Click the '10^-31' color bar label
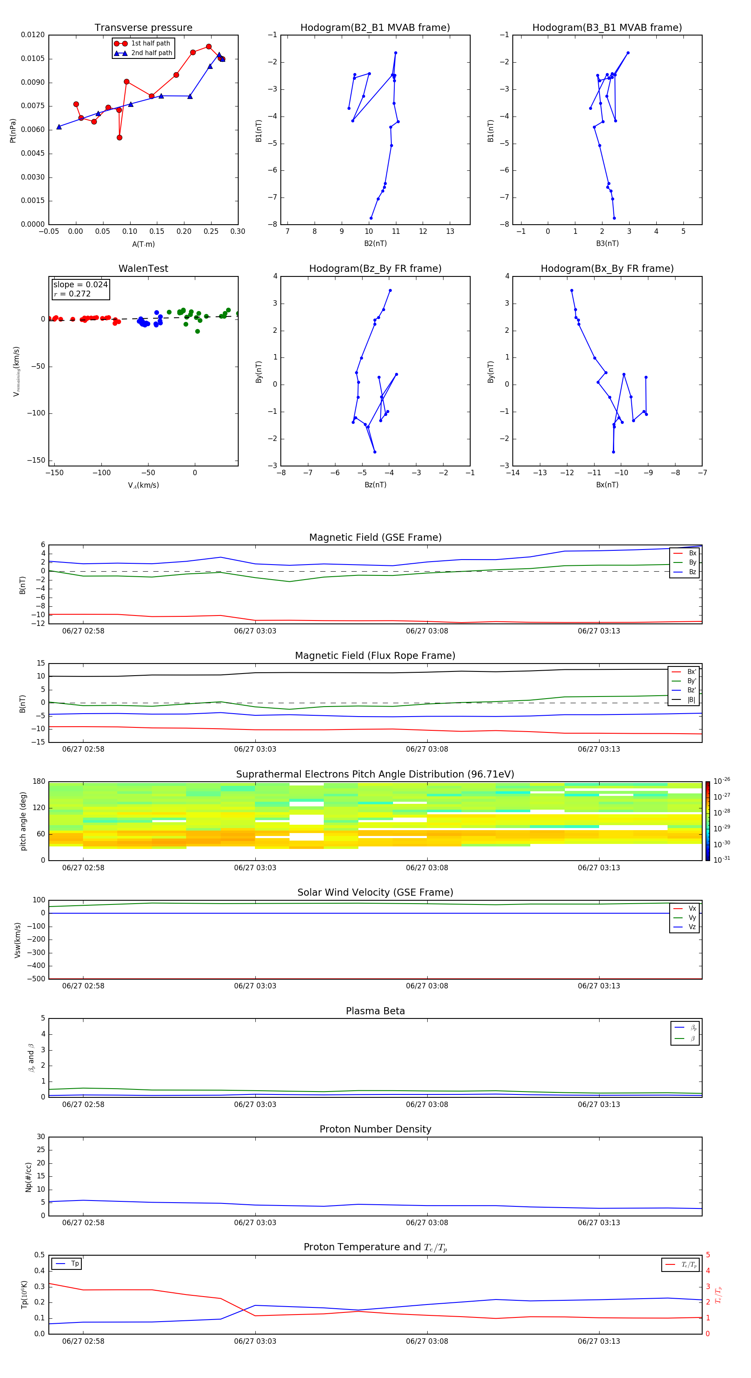 click(x=722, y=860)
